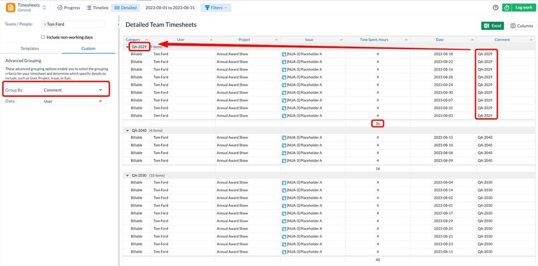Click the QA-2040 group total of 16
This screenshot has width=538, height=266.
pyautogui.click(x=378, y=169)
